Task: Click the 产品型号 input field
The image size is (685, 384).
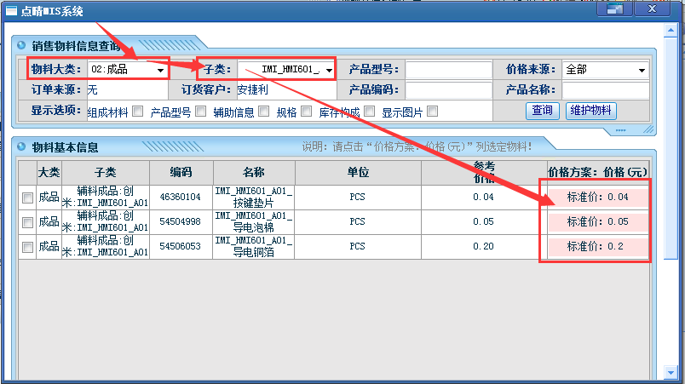Action: point(449,69)
